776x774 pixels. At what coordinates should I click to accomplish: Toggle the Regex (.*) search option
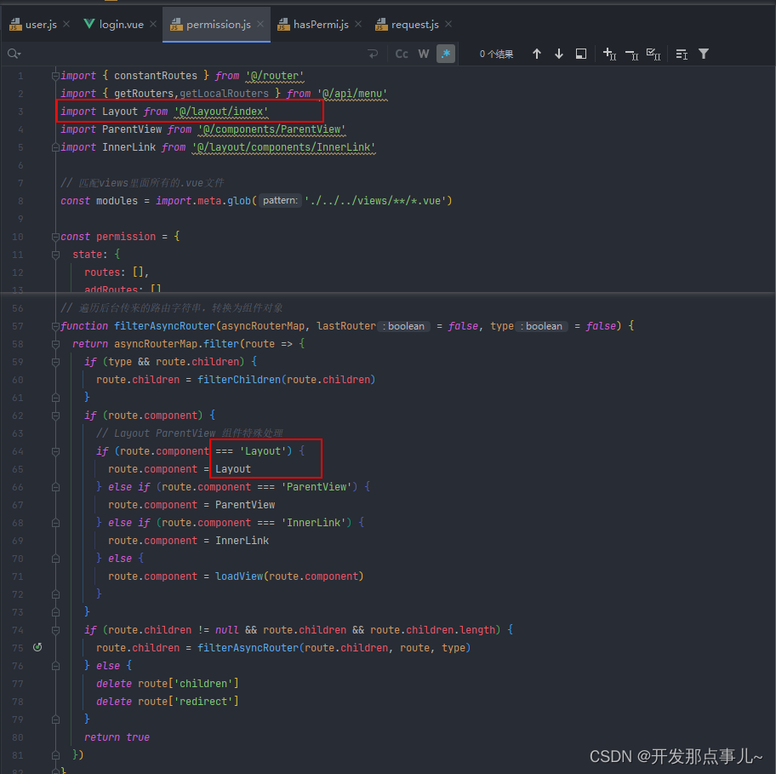pos(445,54)
